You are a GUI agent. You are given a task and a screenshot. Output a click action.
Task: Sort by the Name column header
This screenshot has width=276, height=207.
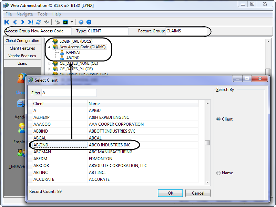pos(143,103)
